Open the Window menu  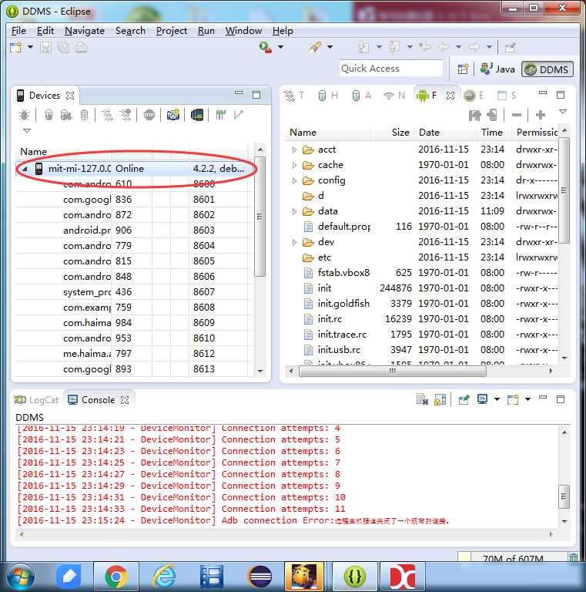point(243,31)
